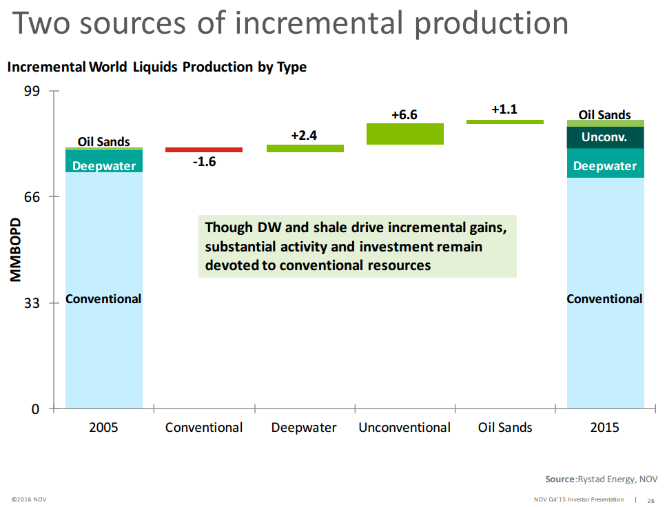
Task: Click the chart subtitle Incremental World Liquids Production
Action: pyautogui.click(x=157, y=67)
